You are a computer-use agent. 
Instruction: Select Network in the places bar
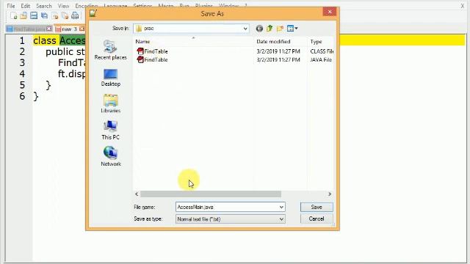coord(111,156)
